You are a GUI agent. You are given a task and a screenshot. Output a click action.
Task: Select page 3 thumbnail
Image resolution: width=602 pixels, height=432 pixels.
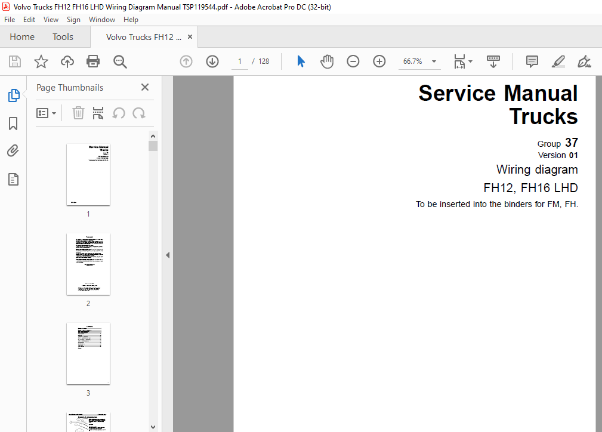point(88,354)
